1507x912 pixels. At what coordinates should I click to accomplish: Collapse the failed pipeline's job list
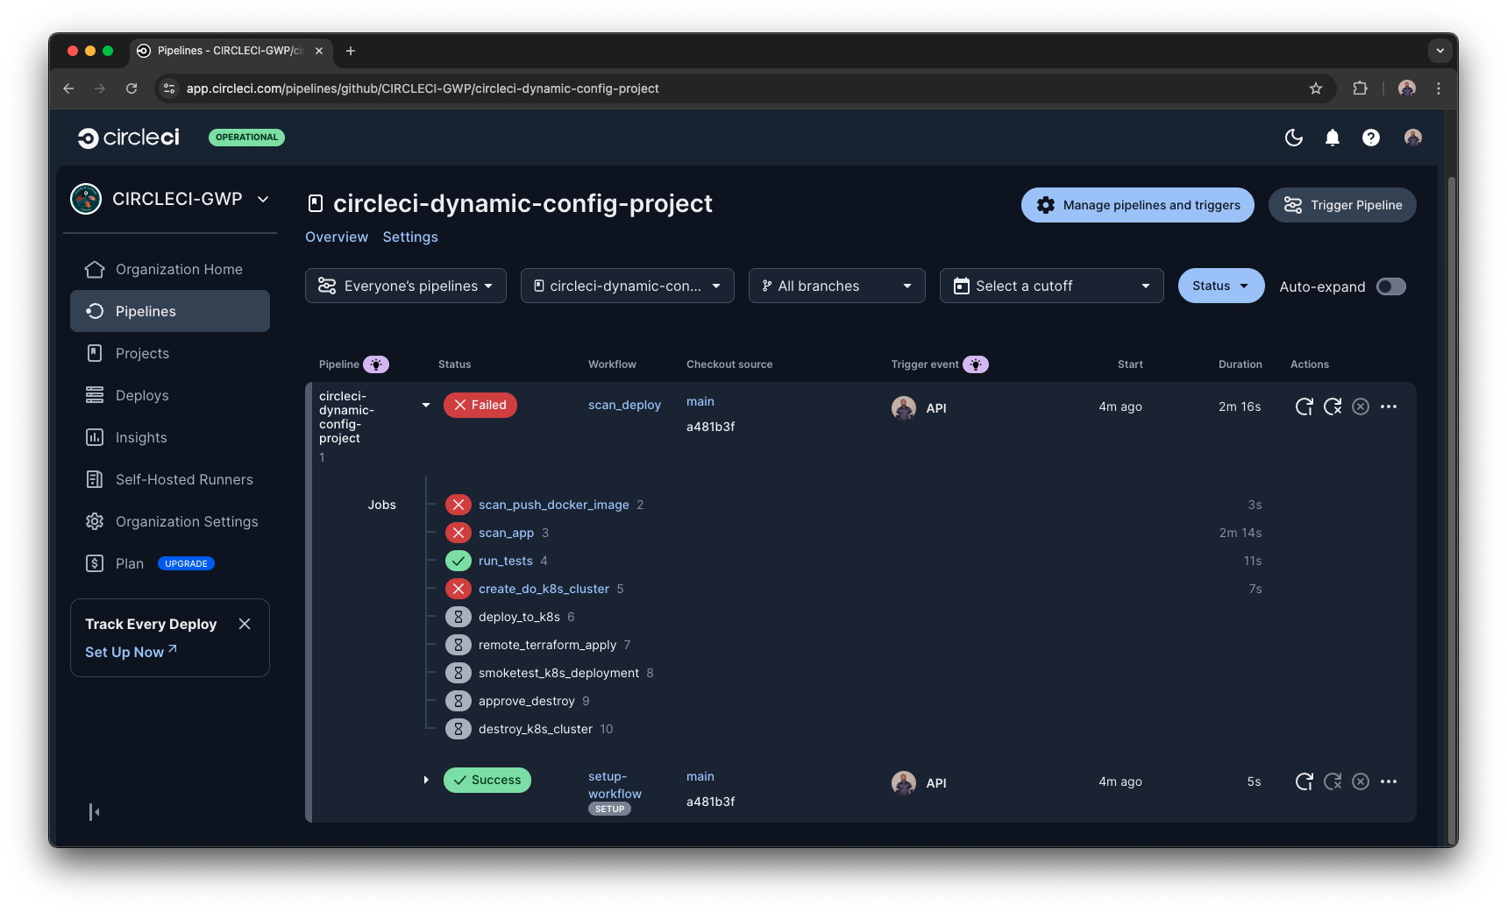[x=426, y=405]
